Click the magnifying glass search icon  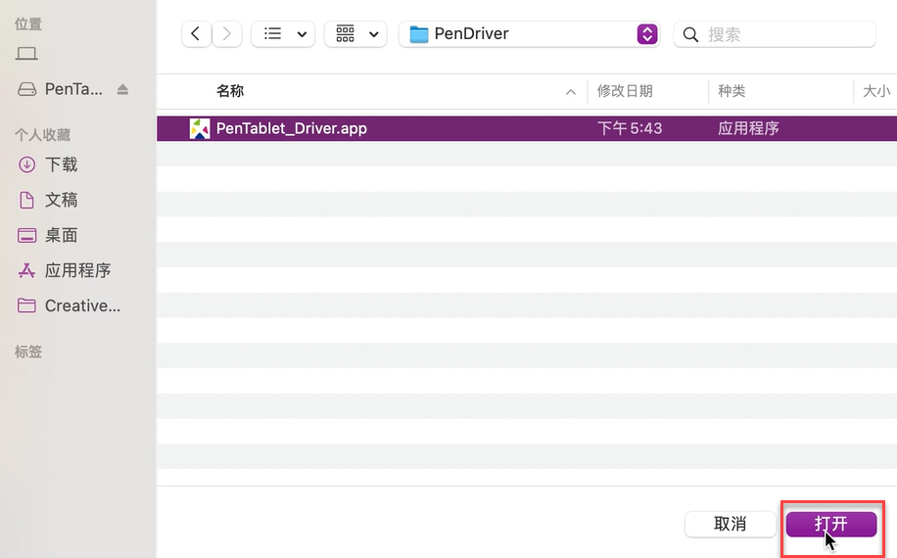click(690, 35)
